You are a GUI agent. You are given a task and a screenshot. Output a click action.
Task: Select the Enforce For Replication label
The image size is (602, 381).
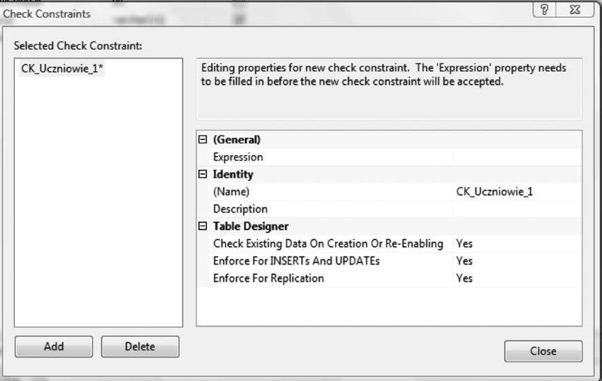click(x=268, y=278)
